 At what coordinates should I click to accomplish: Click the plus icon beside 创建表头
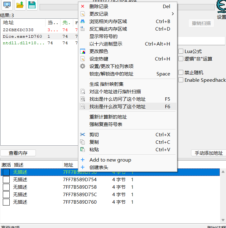click(x=83, y=167)
